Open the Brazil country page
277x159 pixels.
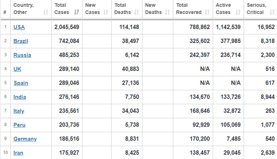(21, 41)
